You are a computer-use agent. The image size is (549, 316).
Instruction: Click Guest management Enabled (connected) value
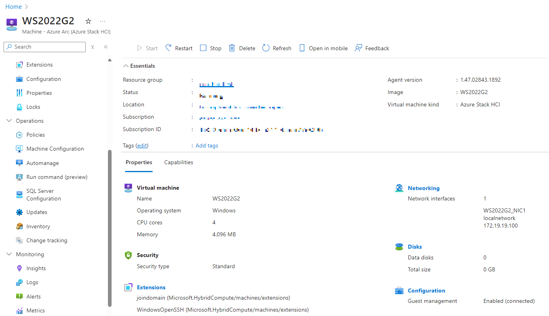point(509,301)
